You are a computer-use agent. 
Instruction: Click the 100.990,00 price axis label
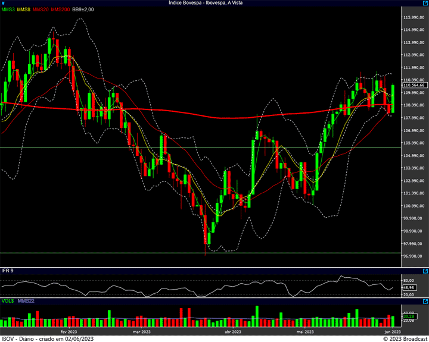point(412,206)
